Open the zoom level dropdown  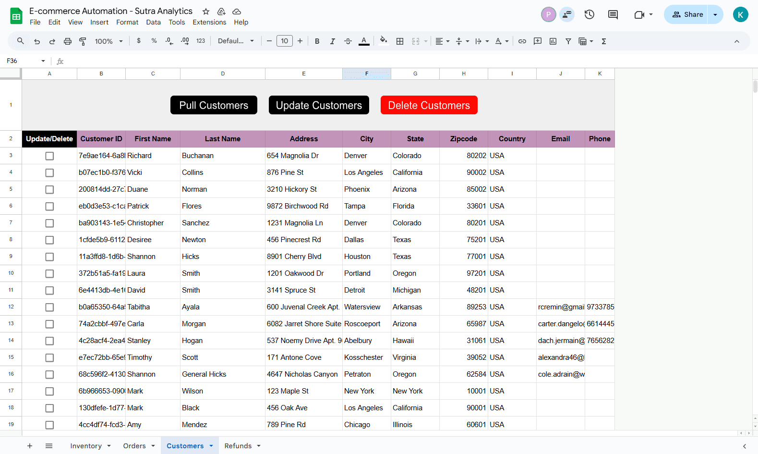point(109,41)
